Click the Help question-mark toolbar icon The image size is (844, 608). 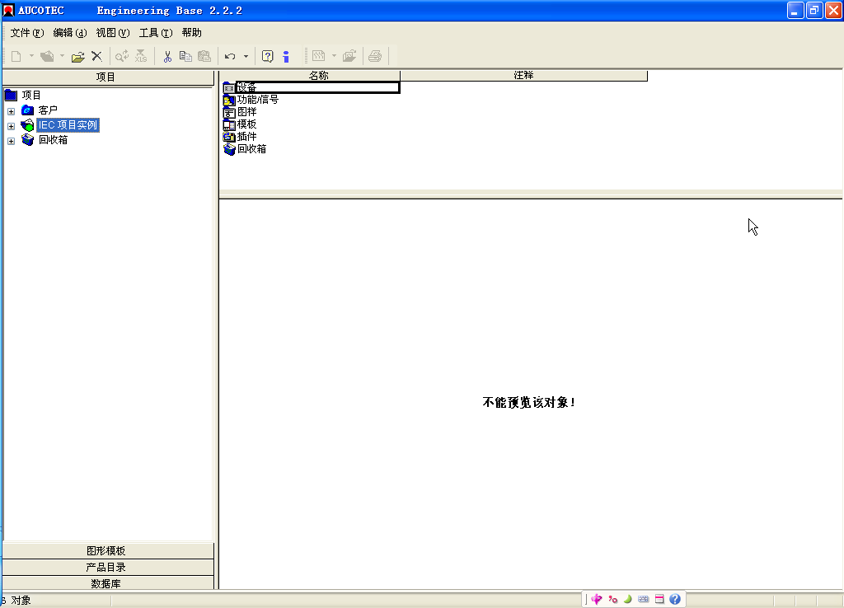click(268, 56)
